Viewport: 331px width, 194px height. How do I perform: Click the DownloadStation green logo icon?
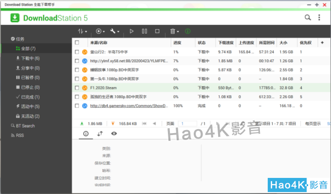point(15,18)
